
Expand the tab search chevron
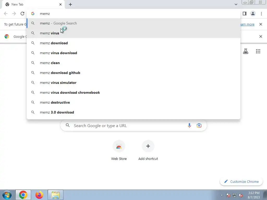236,4
